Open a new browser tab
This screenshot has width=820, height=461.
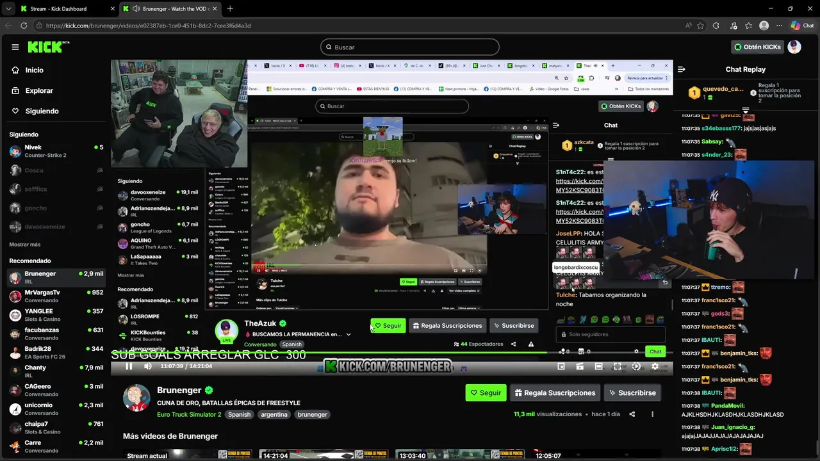tap(230, 9)
